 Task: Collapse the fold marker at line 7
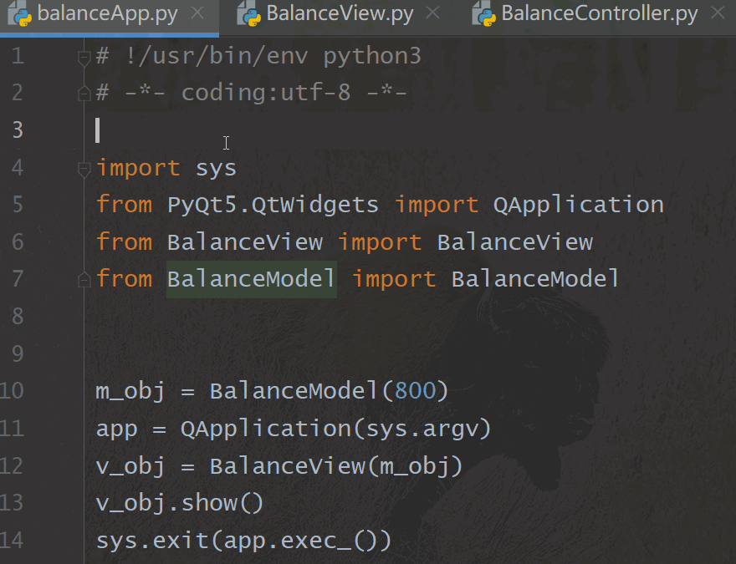[84, 279]
